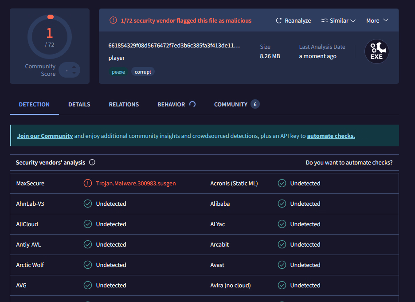This screenshot has height=302, width=415.
Task: Open the More dropdown menu
Action: [377, 21]
